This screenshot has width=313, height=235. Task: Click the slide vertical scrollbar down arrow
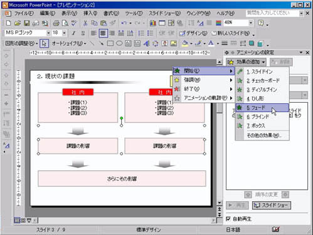[x=220, y=202]
